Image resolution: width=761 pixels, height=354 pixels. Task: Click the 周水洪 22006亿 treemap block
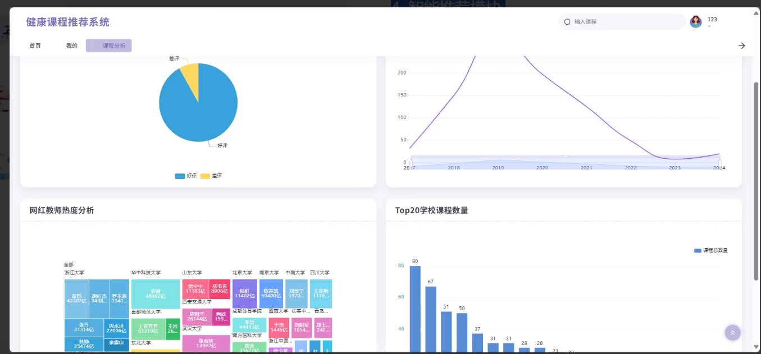point(117,328)
